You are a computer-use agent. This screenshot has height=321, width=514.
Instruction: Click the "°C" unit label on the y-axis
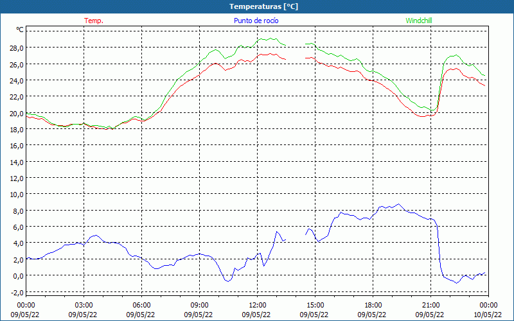pyautogui.click(x=20, y=30)
